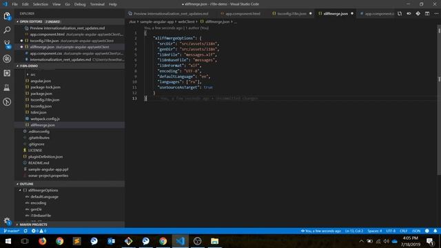
Task: Click the compare changes editor action icon
Action: point(400,14)
